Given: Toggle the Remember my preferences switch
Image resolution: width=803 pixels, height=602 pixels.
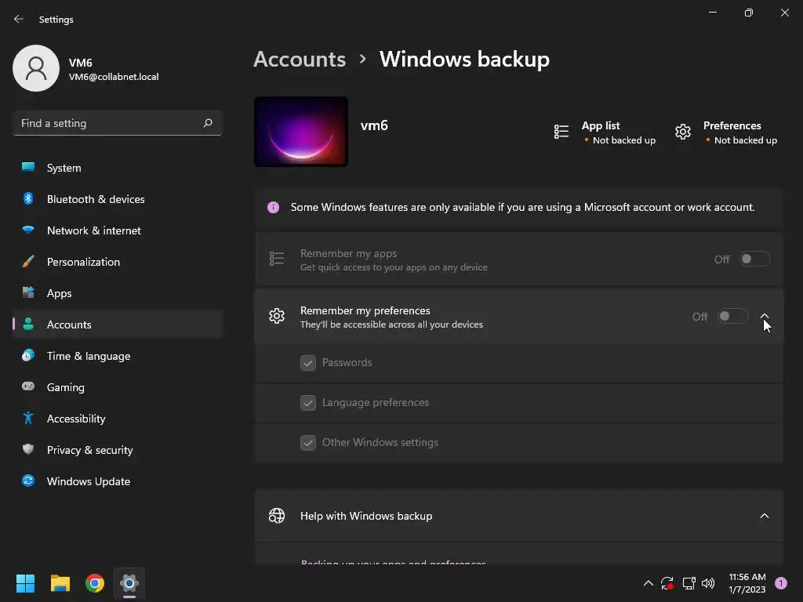Looking at the screenshot, I should tap(732, 317).
